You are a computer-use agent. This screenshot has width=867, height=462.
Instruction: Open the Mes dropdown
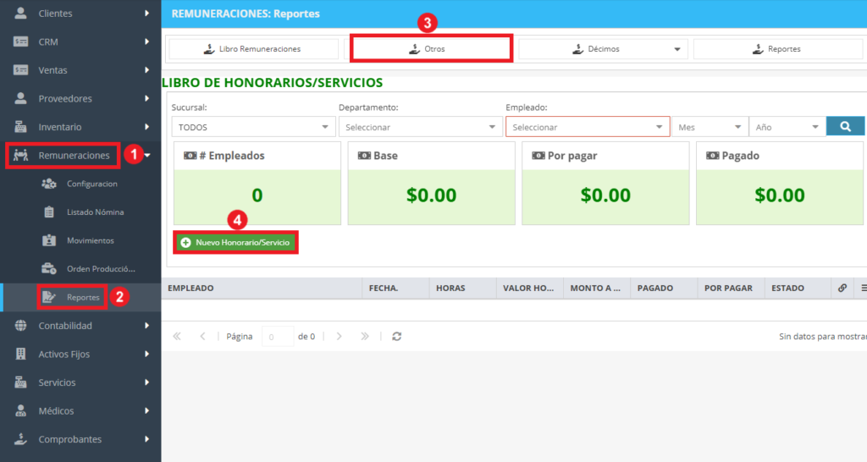710,127
